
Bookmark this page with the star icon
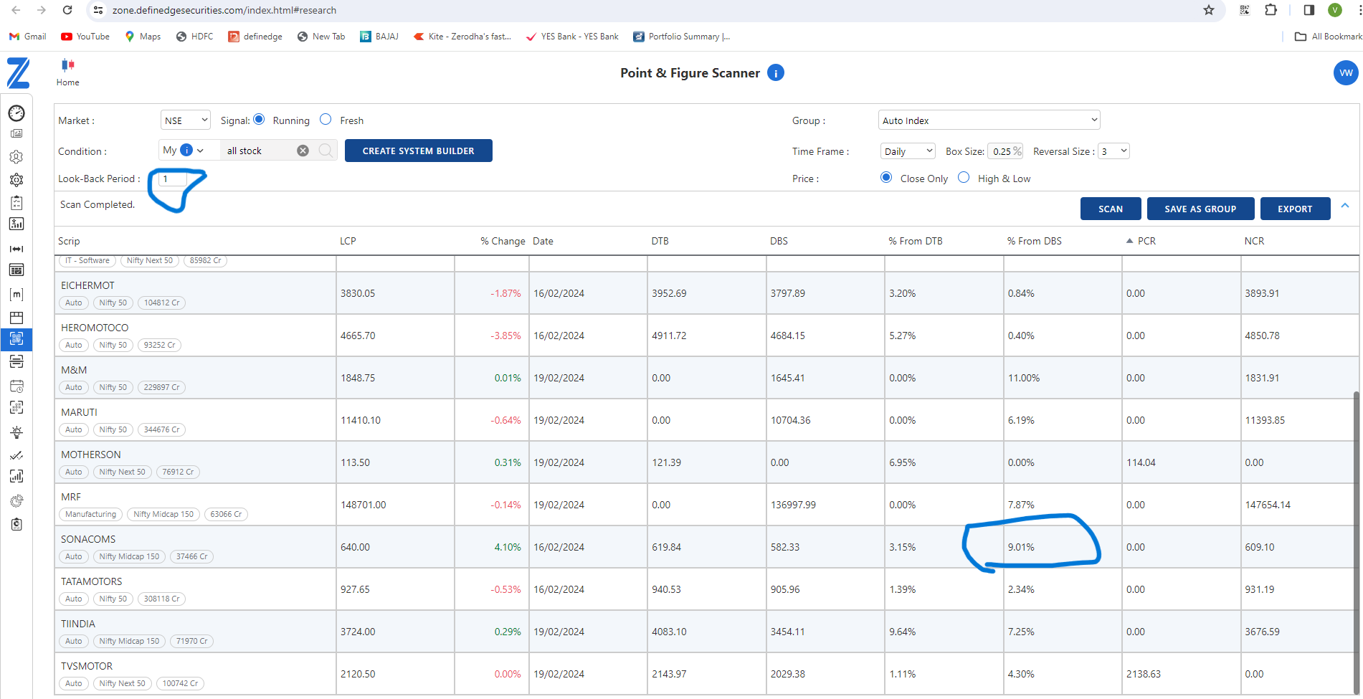click(x=1209, y=10)
